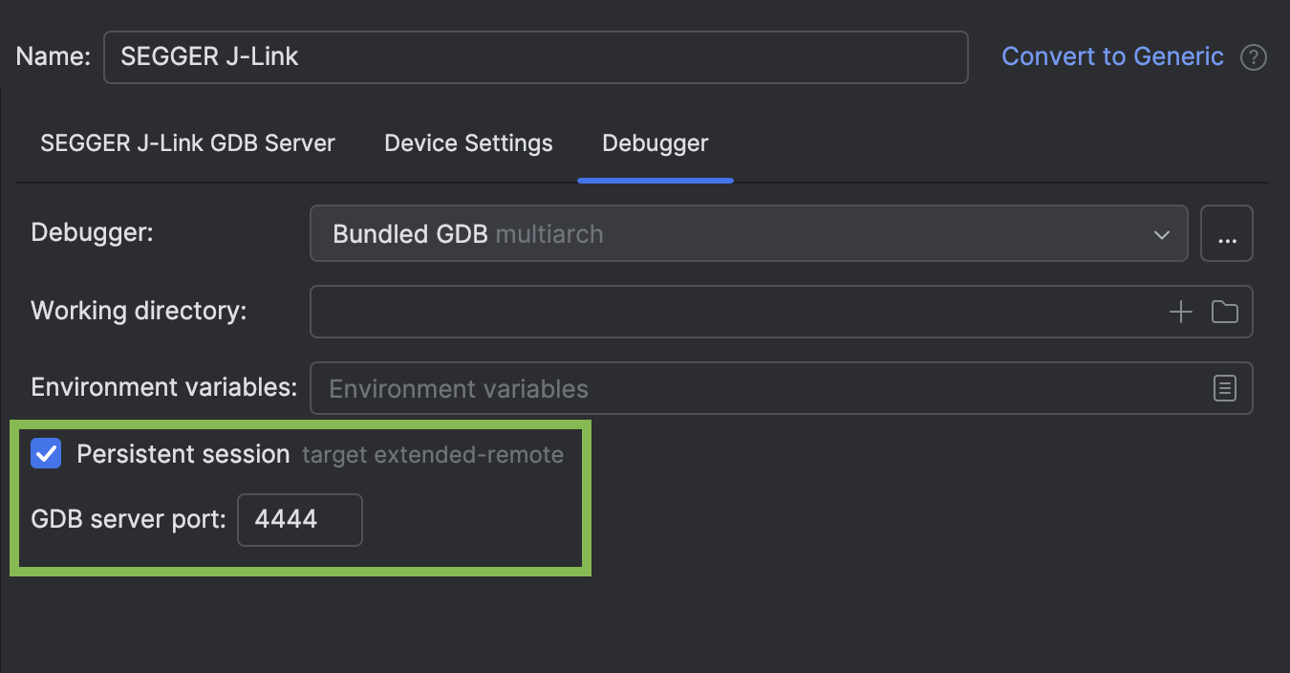The image size is (1290, 673).
Task: Open the Device Settings tab
Action: [x=468, y=142]
